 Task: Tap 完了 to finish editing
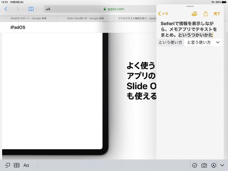[x=217, y=14]
